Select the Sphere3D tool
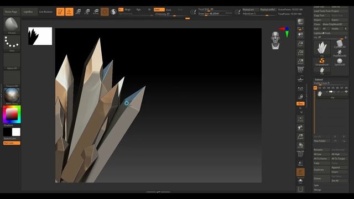 coord(340,62)
